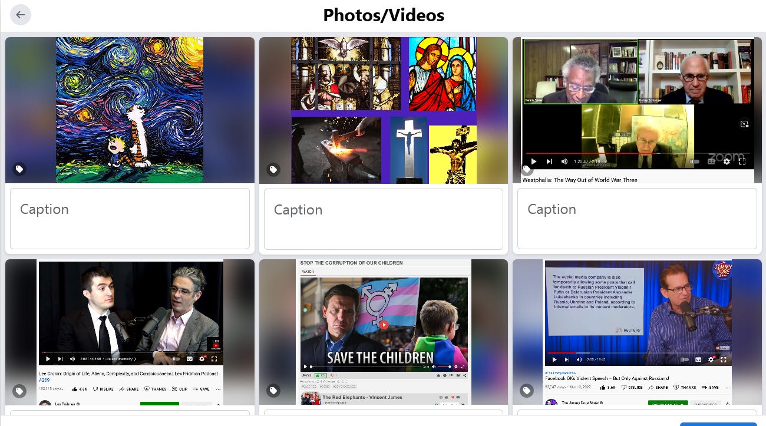Tag the Lex Fridman podcast screenshot

pos(19,391)
